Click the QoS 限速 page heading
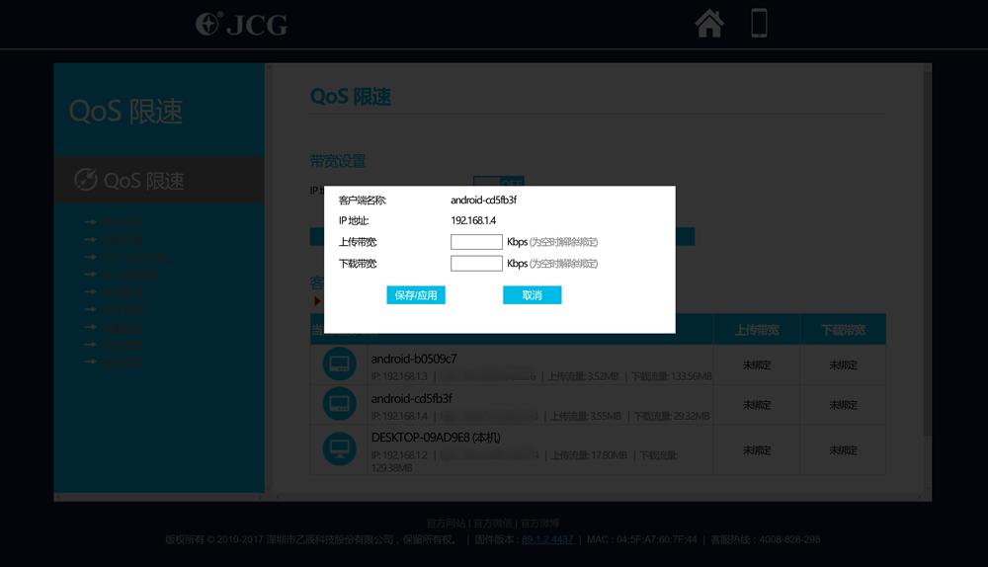 coord(351,97)
